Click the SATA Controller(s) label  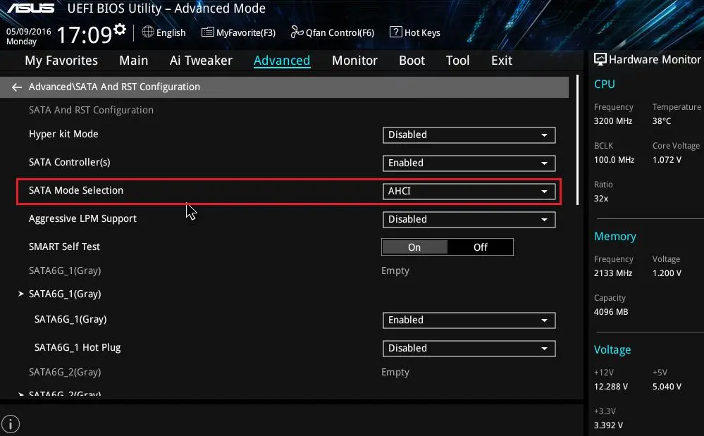tap(69, 163)
